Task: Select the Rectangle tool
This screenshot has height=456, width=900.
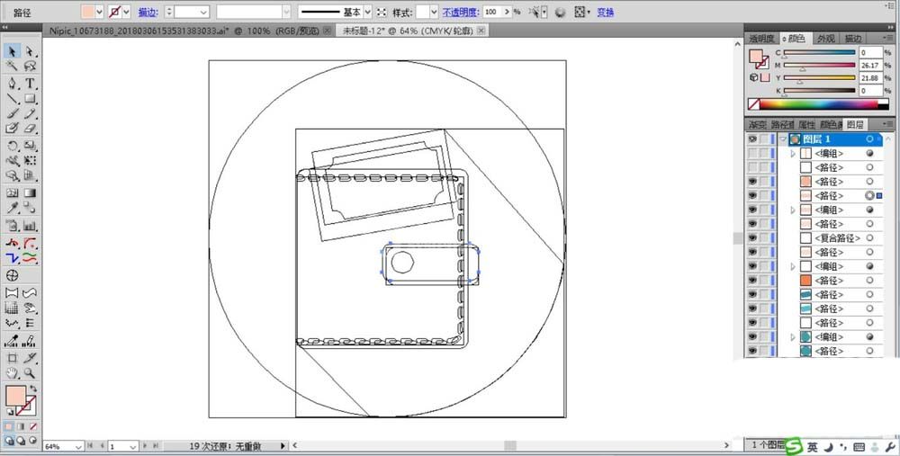Action: click(x=30, y=99)
